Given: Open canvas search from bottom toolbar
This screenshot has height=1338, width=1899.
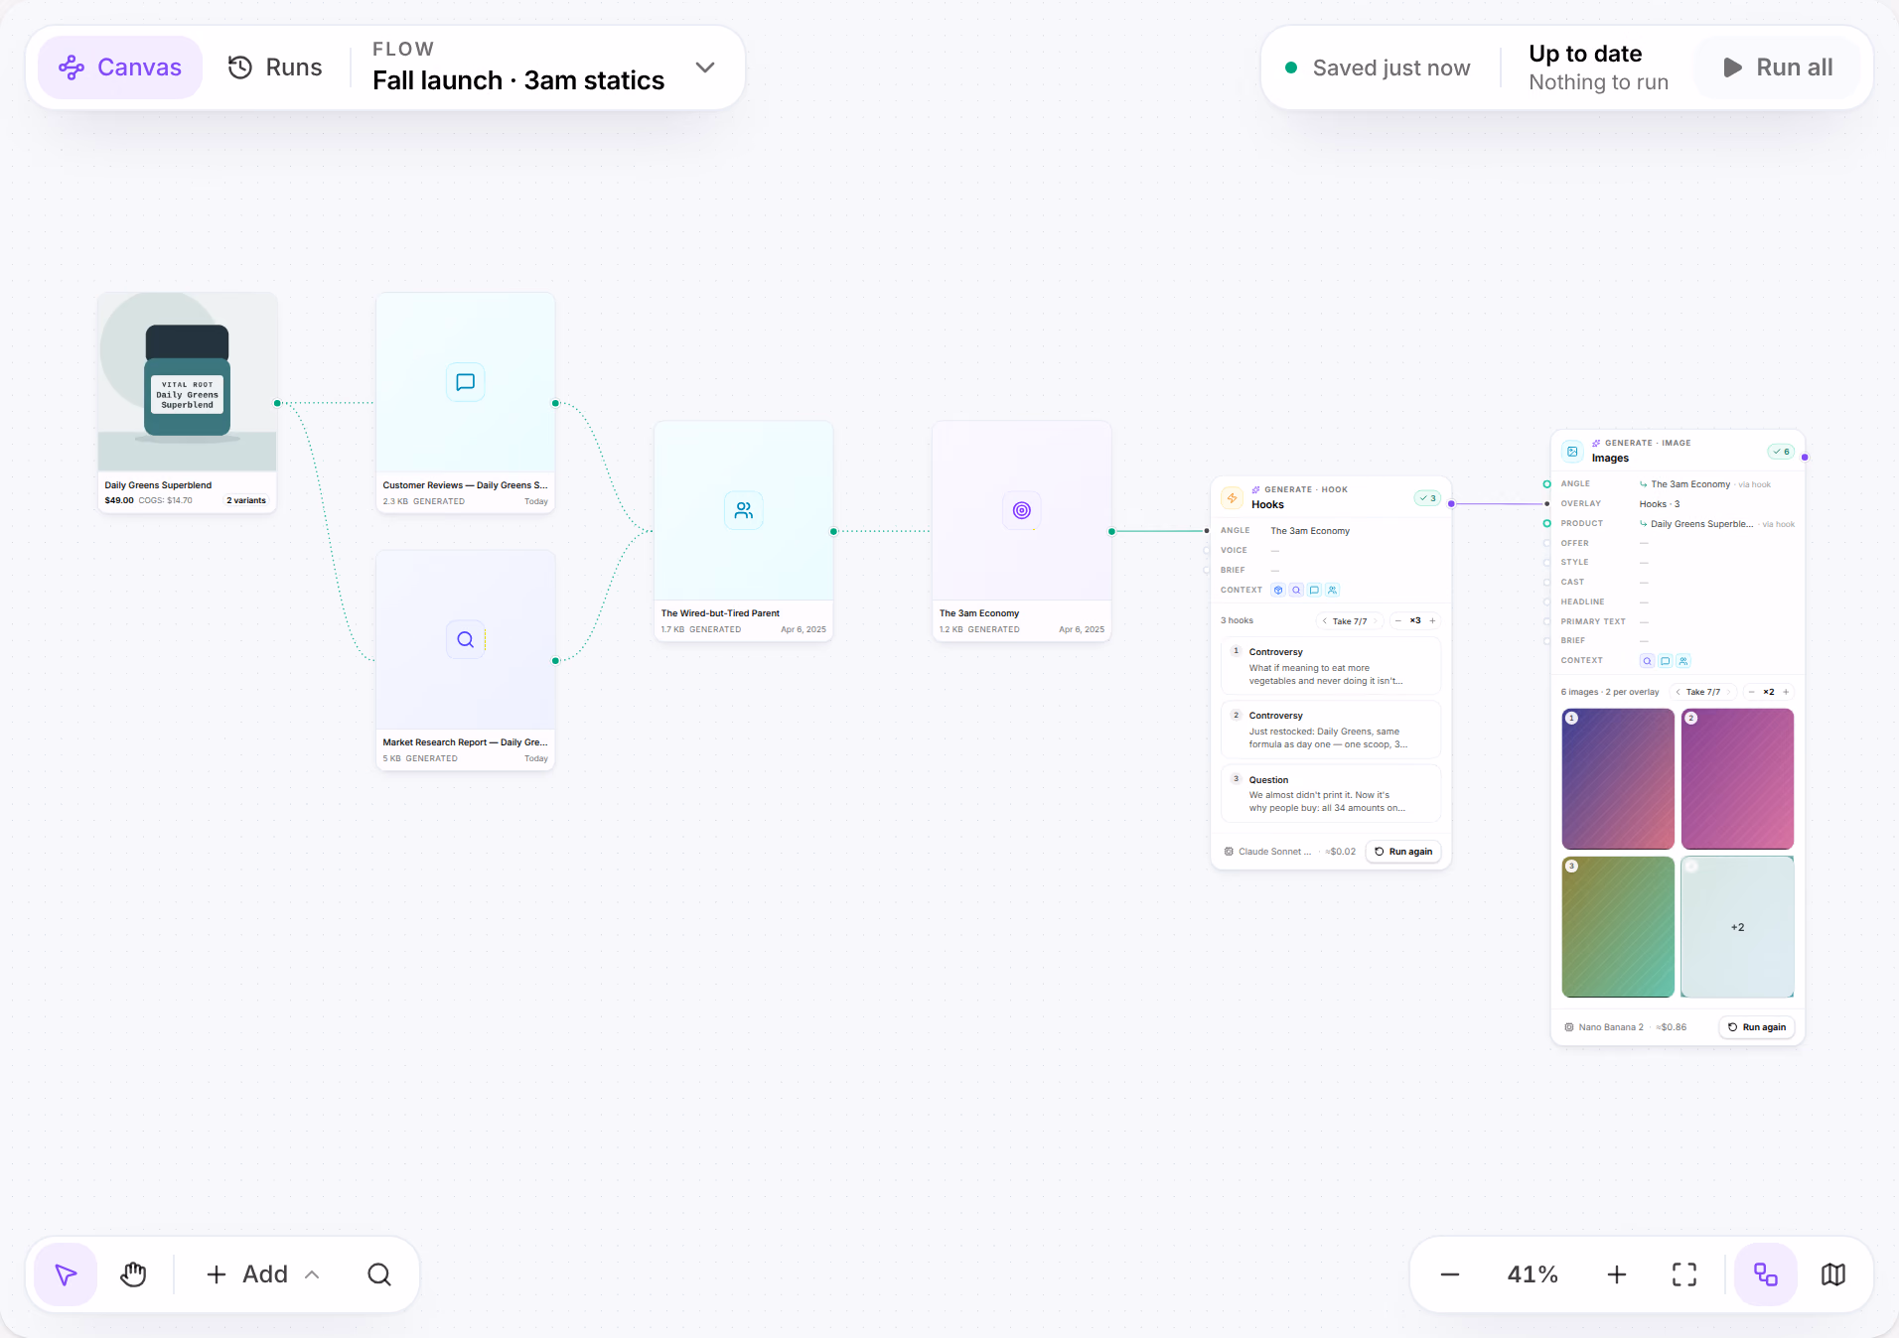Looking at the screenshot, I should pos(379,1274).
